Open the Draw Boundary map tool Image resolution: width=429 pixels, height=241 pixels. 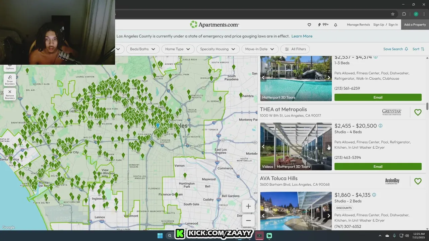pyautogui.click(x=10, y=80)
